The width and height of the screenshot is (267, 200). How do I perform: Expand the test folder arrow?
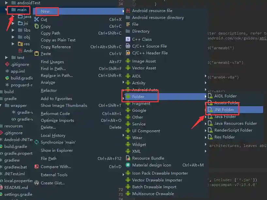[6, 57]
